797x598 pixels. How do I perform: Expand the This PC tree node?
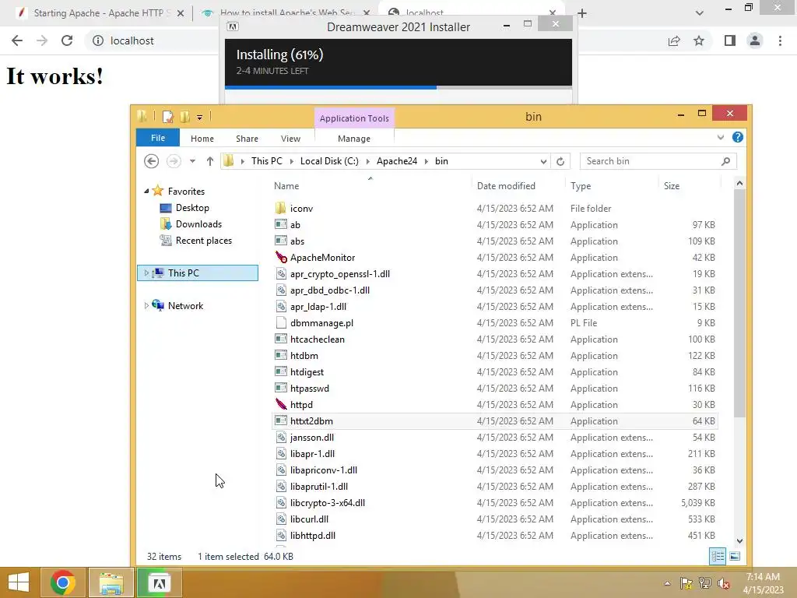point(146,273)
